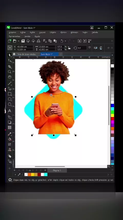Toggle mirror horizontally button
The image size is (123, 220).
[x=96, y=48]
